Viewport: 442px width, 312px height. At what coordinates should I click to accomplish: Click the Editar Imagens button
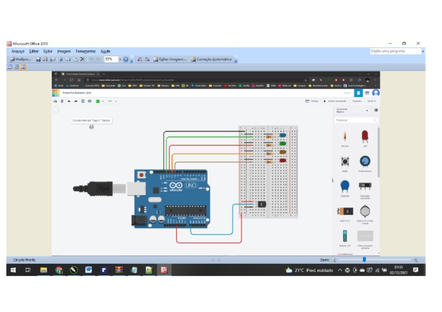point(169,59)
